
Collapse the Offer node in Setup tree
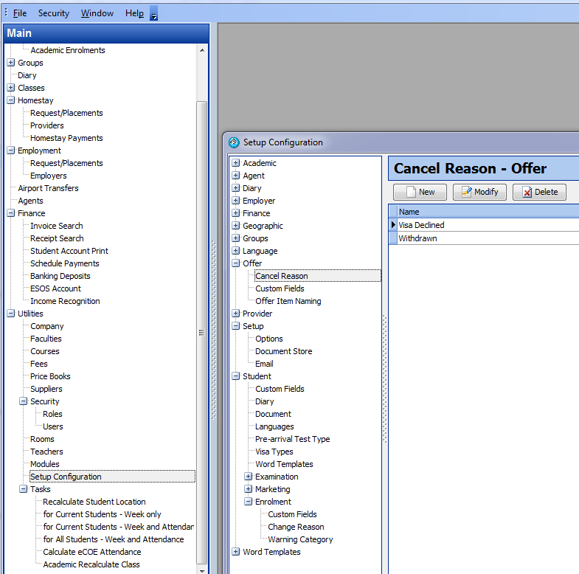pos(235,263)
